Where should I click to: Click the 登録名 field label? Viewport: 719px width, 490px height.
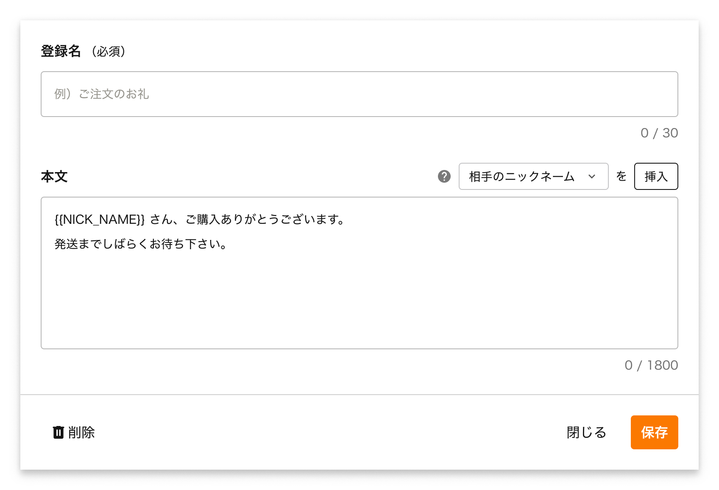(x=61, y=51)
